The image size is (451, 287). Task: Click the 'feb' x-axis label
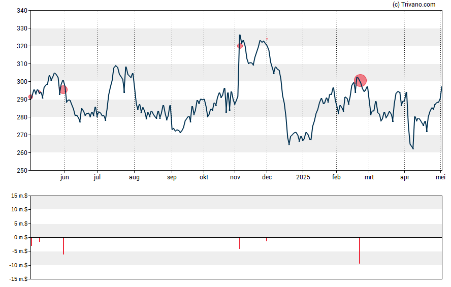coord(336,177)
